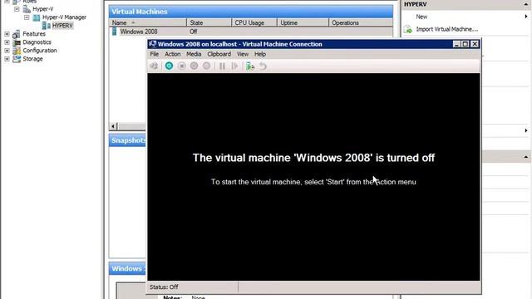Click the VM Connection title bar icon
This screenshot has height=299, width=532.
[153, 44]
